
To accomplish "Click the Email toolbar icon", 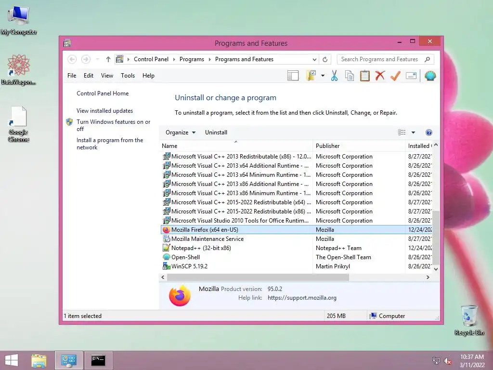I will click(411, 76).
